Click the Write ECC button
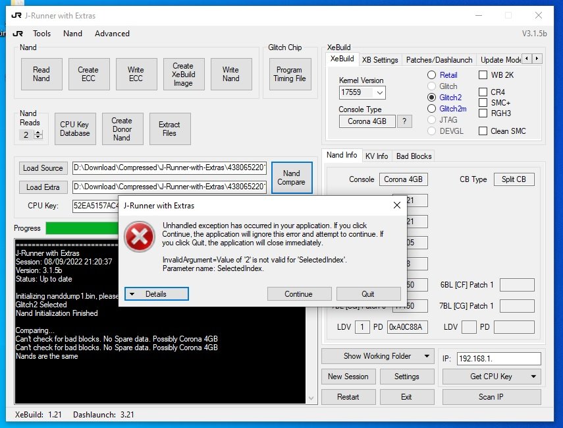The width and height of the screenshot is (563, 428). point(136,74)
